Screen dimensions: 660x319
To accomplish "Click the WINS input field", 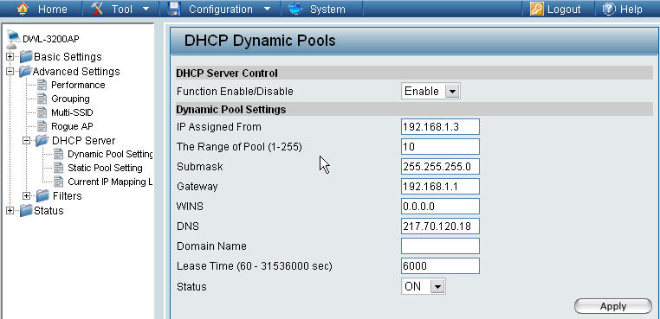I will 440,207.
